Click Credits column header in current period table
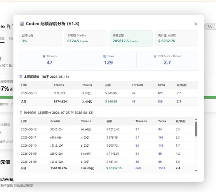This screenshot has width=216, height=192. click(x=59, y=85)
